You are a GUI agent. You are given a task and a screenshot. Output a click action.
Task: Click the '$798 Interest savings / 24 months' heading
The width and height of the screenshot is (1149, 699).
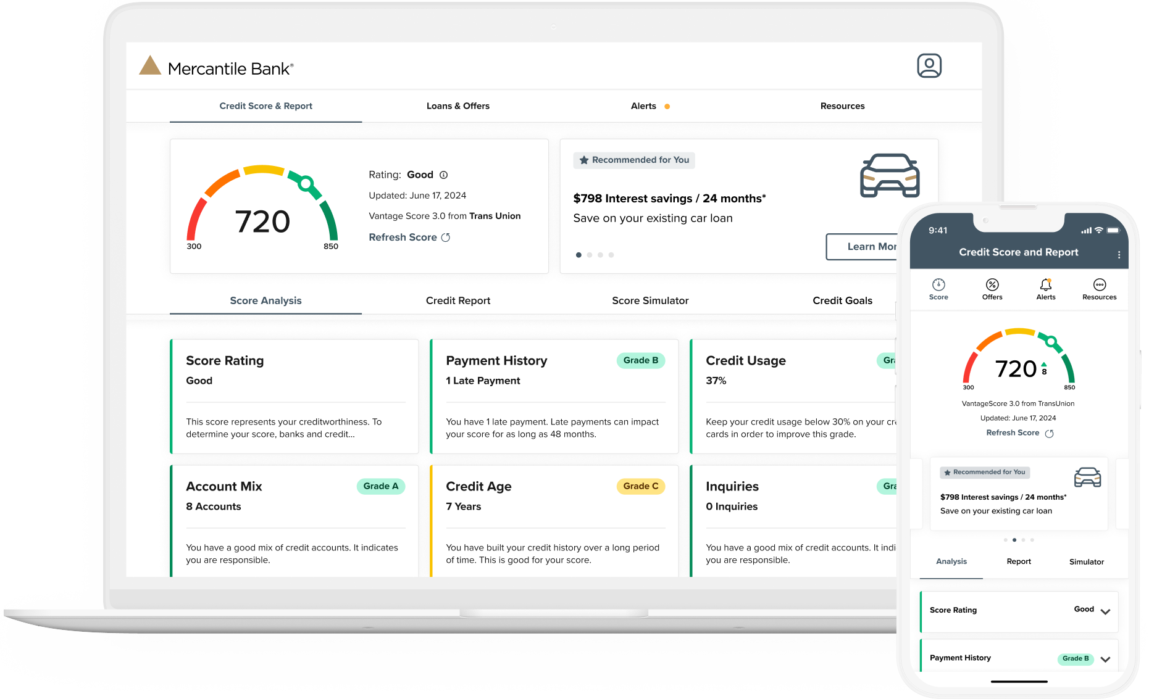[x=669, y=199]
